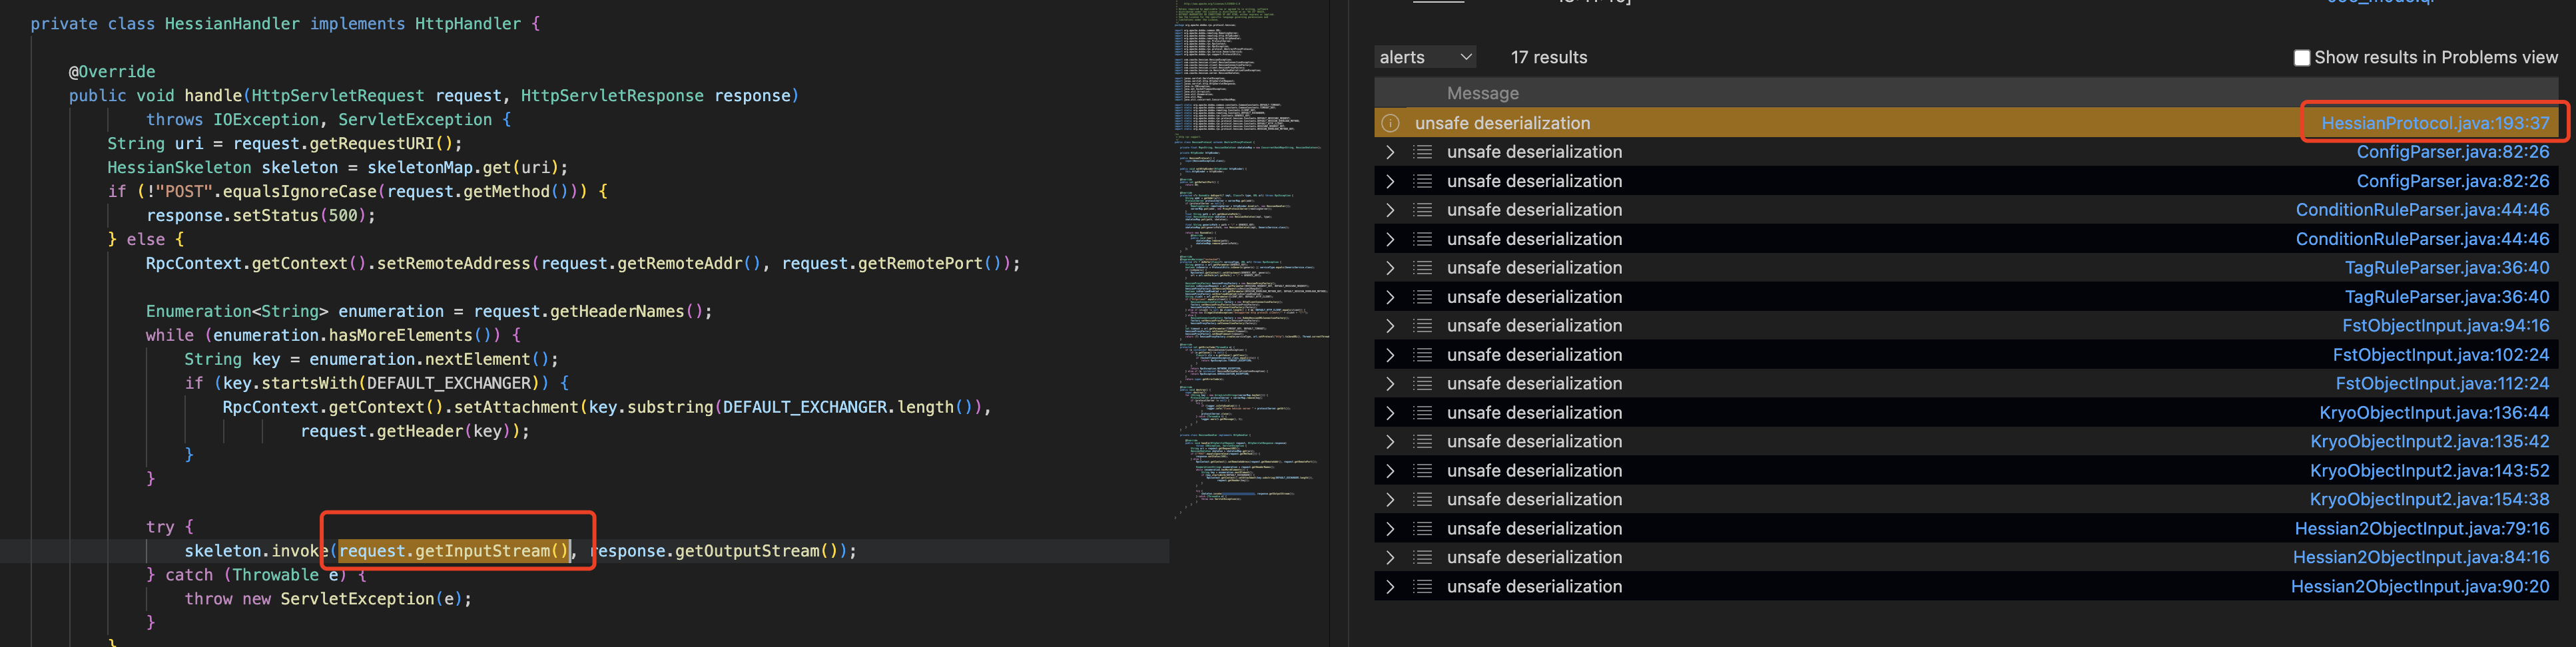Screen dimensions: 2576x647
Task: Click response.getOutputStream() in the skeleton.invoke line
Action: [x=714, y=551]
